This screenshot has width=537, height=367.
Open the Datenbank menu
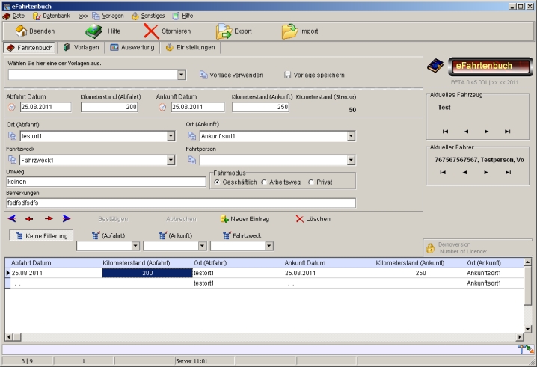click(x=51, y=15)
